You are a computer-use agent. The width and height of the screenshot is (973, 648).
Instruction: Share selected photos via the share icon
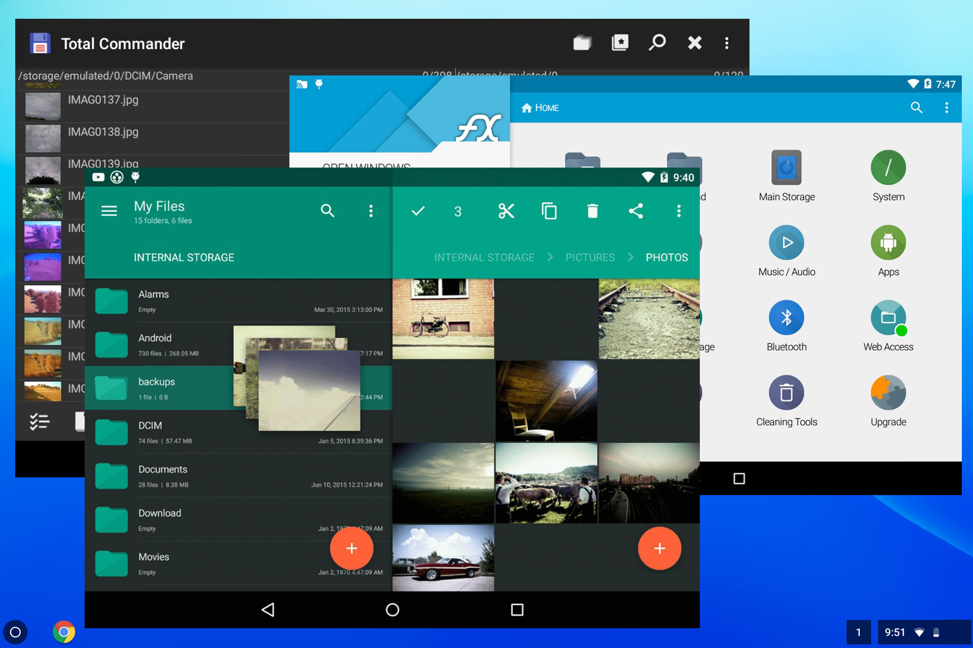(x=637, y=211)
